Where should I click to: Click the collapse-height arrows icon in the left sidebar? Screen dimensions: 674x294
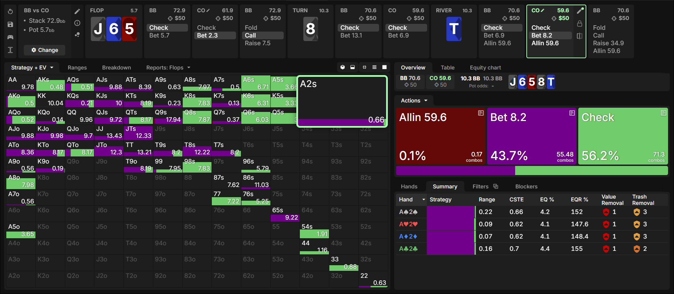tap(10, 50)
